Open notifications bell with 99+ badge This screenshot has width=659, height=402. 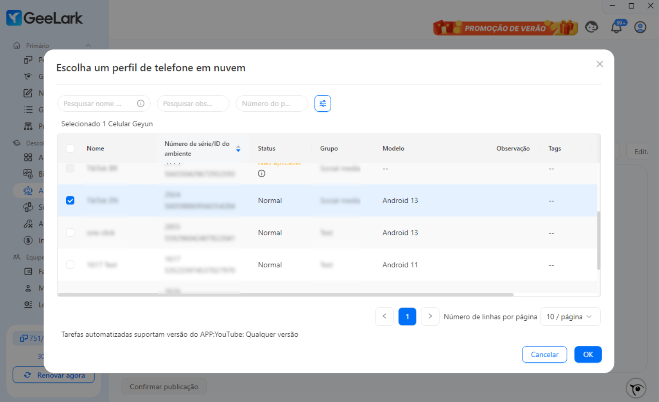[x=617, y=27]
